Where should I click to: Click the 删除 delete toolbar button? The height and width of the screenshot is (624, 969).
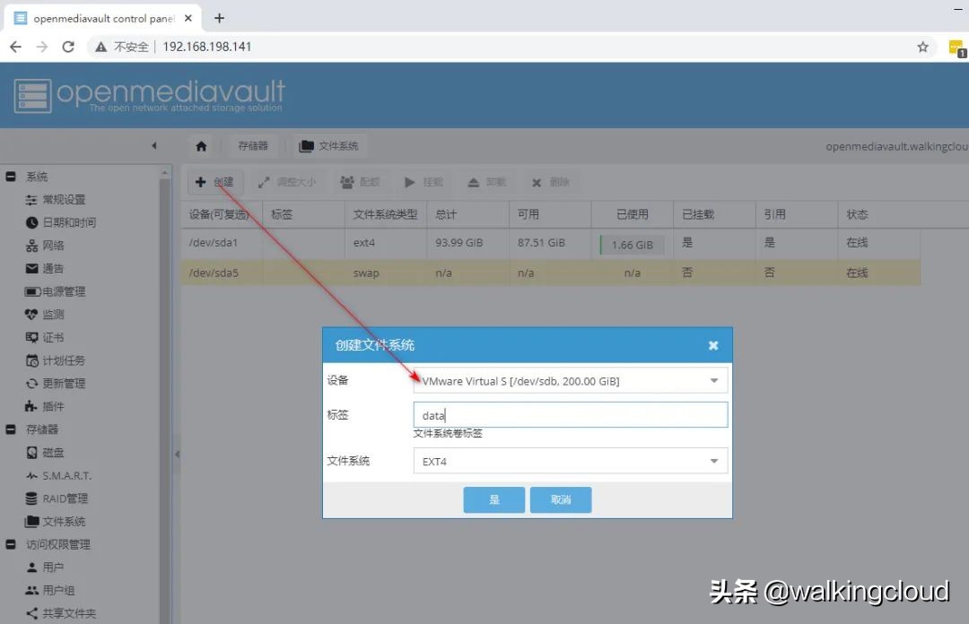pos(551,182)
